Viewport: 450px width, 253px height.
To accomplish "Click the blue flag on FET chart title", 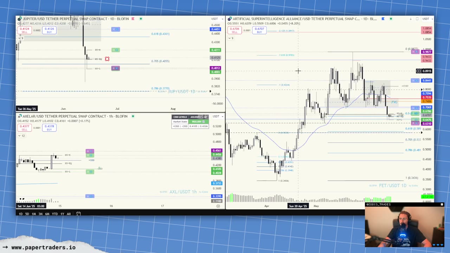I will click(x=383, y=19).
